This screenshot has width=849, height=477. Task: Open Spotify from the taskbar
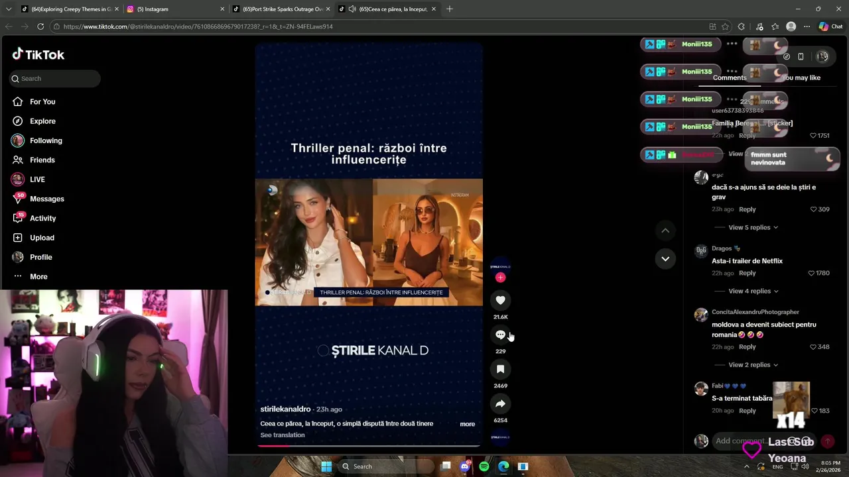tap(484, 466)
